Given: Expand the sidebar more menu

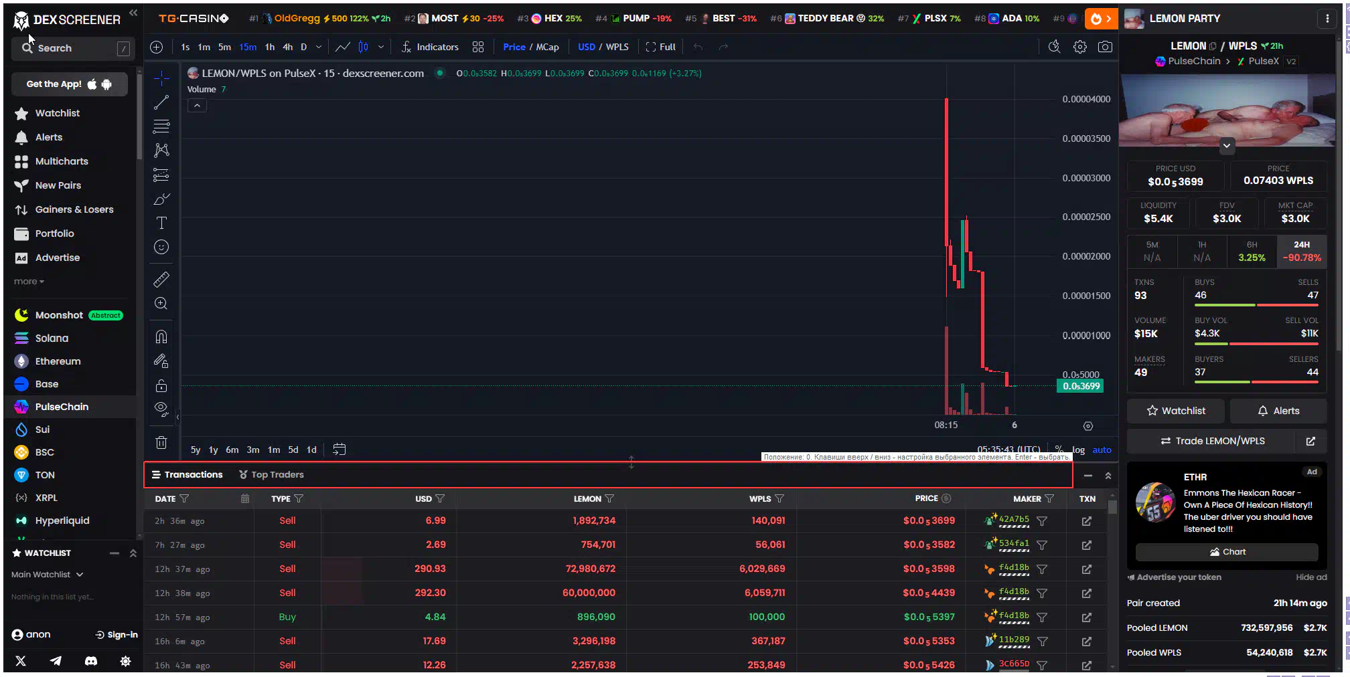Looking at the screenshot, I should (29, 282).
